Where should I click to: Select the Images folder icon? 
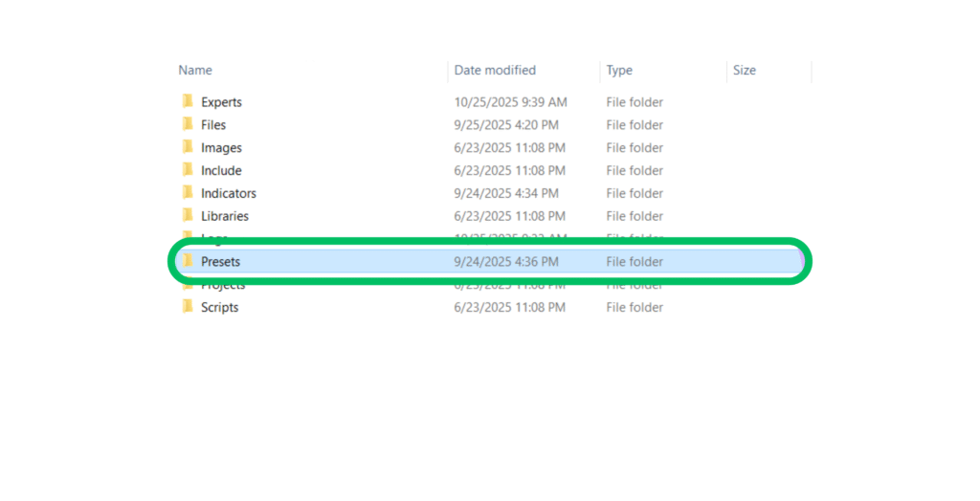(188, 147)
